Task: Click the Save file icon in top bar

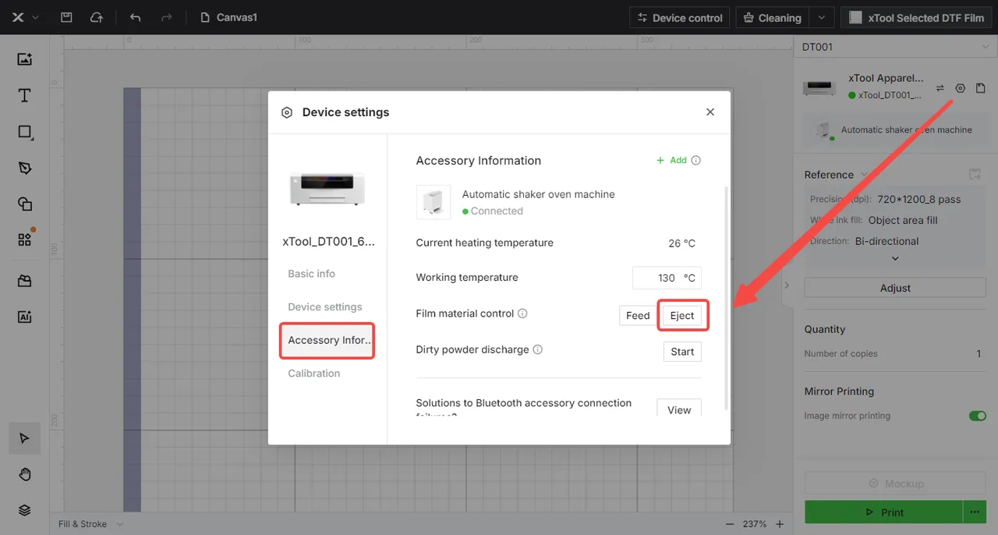Action: (66, 17)
